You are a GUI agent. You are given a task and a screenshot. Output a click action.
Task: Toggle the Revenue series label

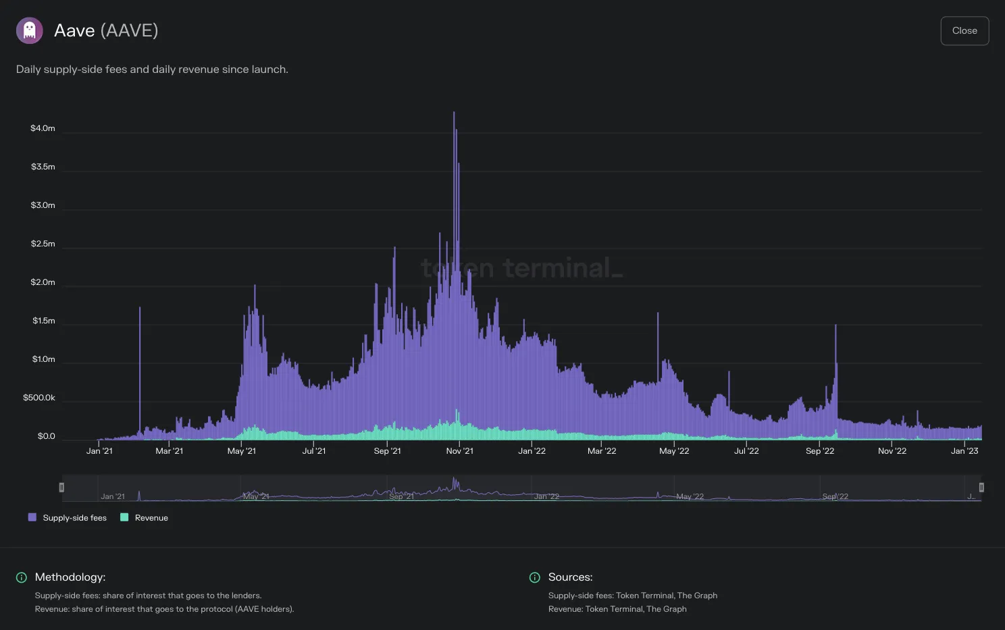[151, 518]
